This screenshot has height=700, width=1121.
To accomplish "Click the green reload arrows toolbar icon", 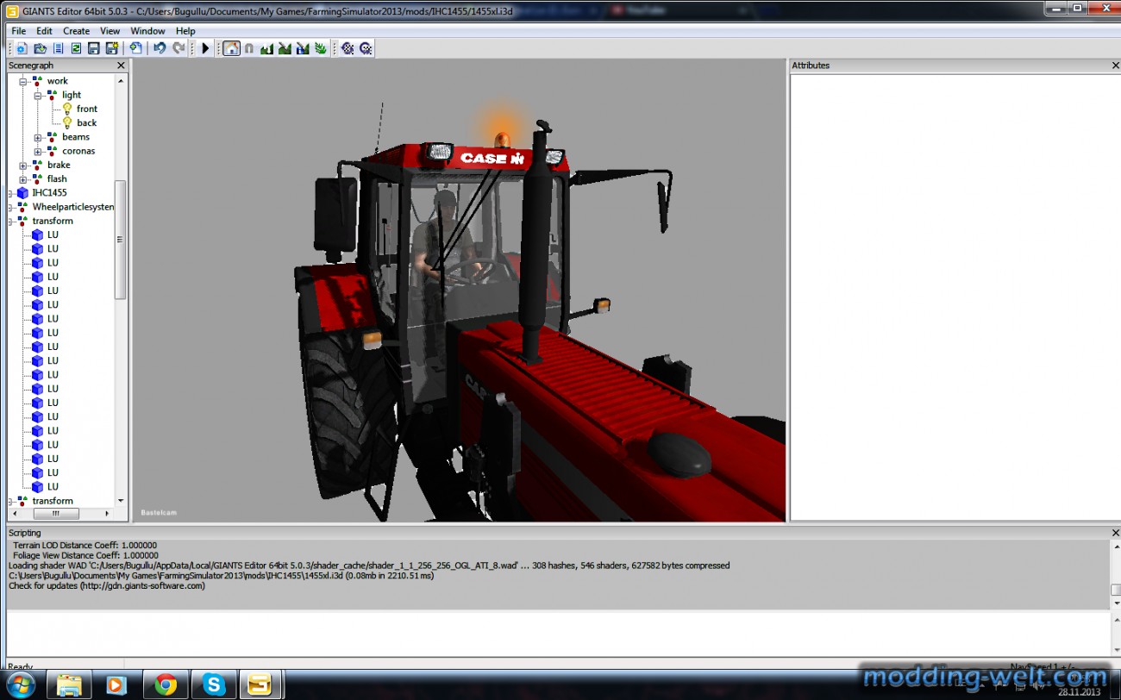I will pos(76,48).
